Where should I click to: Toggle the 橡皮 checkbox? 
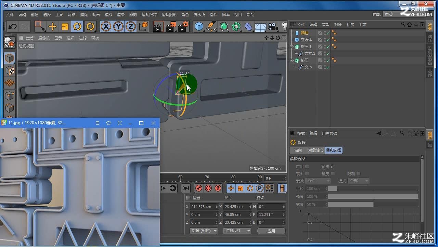click(333, 173)
